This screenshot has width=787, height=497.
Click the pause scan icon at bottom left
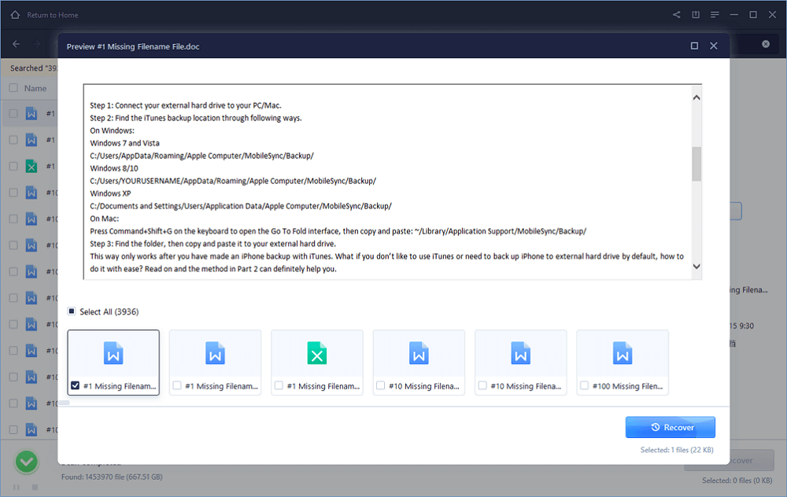pyautogui.click(x=16, y=487)
